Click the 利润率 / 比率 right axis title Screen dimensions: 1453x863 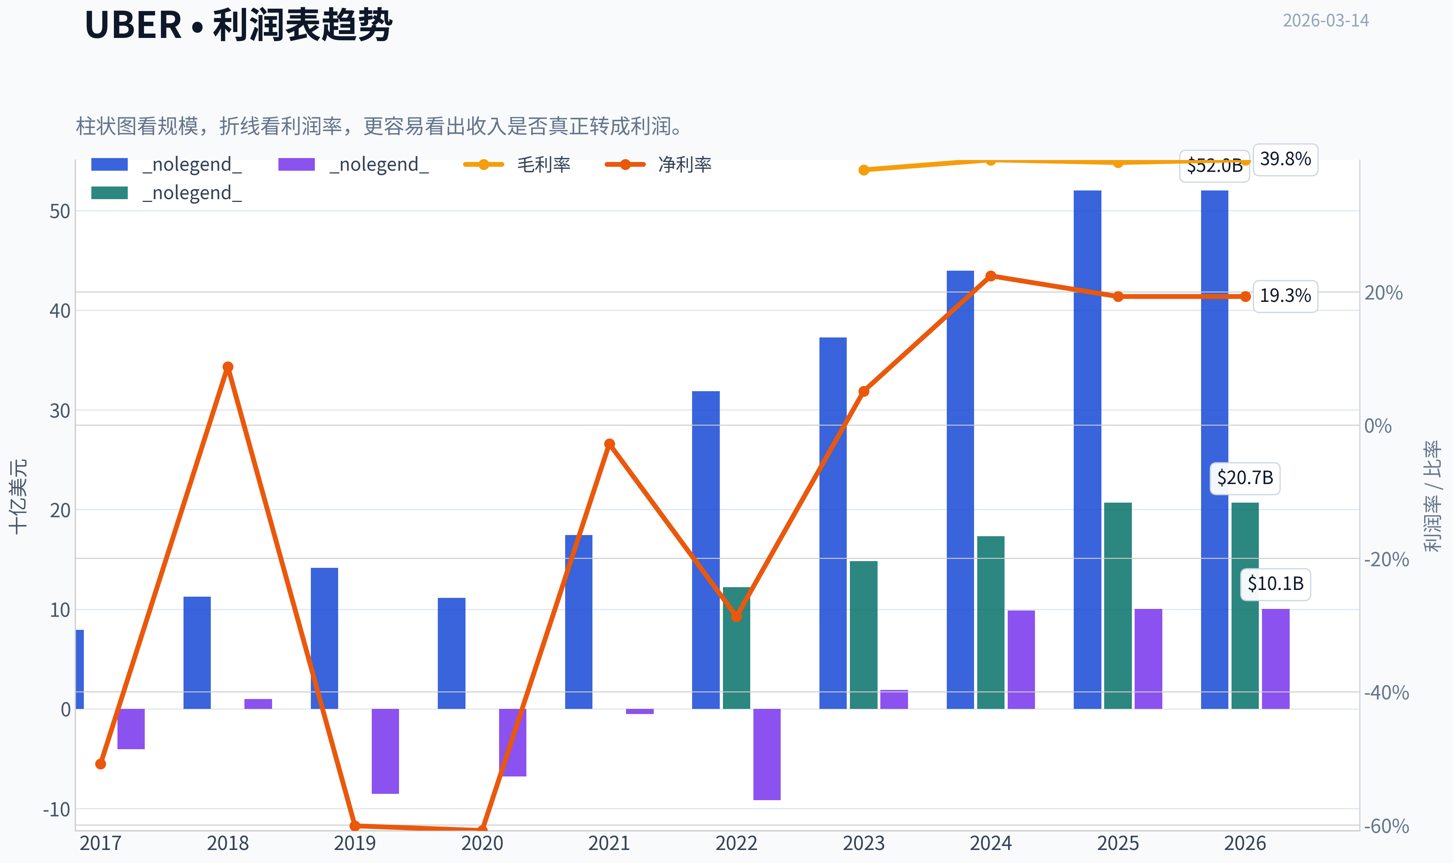1433,496
